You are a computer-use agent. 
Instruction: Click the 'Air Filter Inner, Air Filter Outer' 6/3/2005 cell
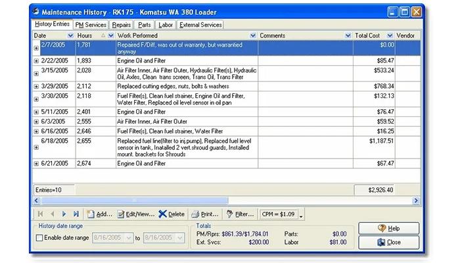point(187,122)
